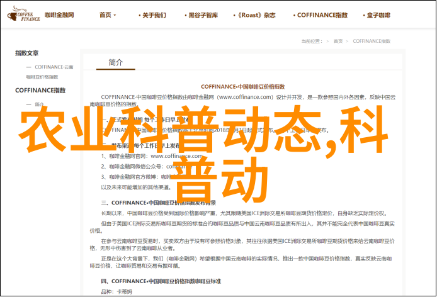This screenshot has height=297, width=437.
Task: Click the heading 四、COFFINANCE·中国咖啡豆价格指数咖啡豆标准
Action: [161, 281]
